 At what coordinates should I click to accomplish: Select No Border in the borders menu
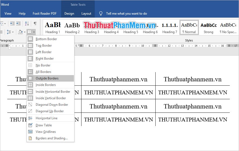coord(50,65)
